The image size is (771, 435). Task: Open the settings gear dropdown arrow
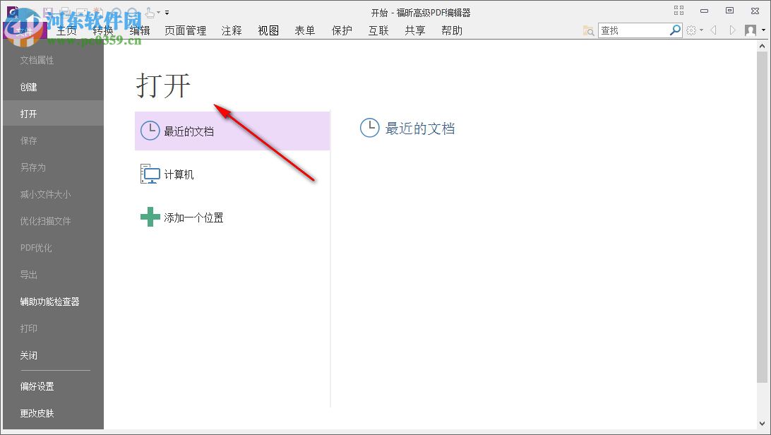pyautogui.click(x=701, y=30)
